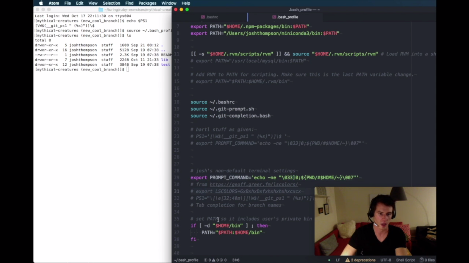The image size is (469, 263).
Task: Open the Selection menu
Action: (x=111, y=3)
